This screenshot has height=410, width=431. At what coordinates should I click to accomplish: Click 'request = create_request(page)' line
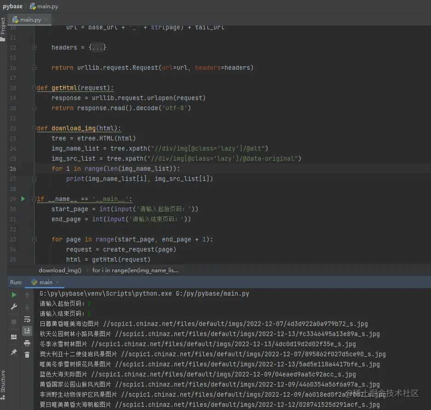(121, 249)
